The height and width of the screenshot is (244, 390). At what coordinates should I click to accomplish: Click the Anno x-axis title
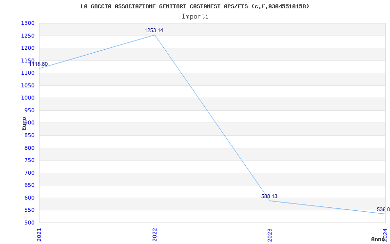click(378, 239)
